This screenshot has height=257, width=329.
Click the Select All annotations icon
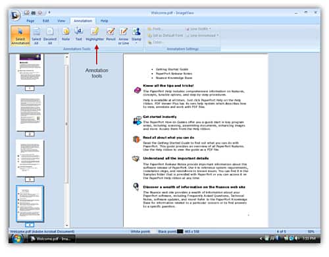[36, 36]
